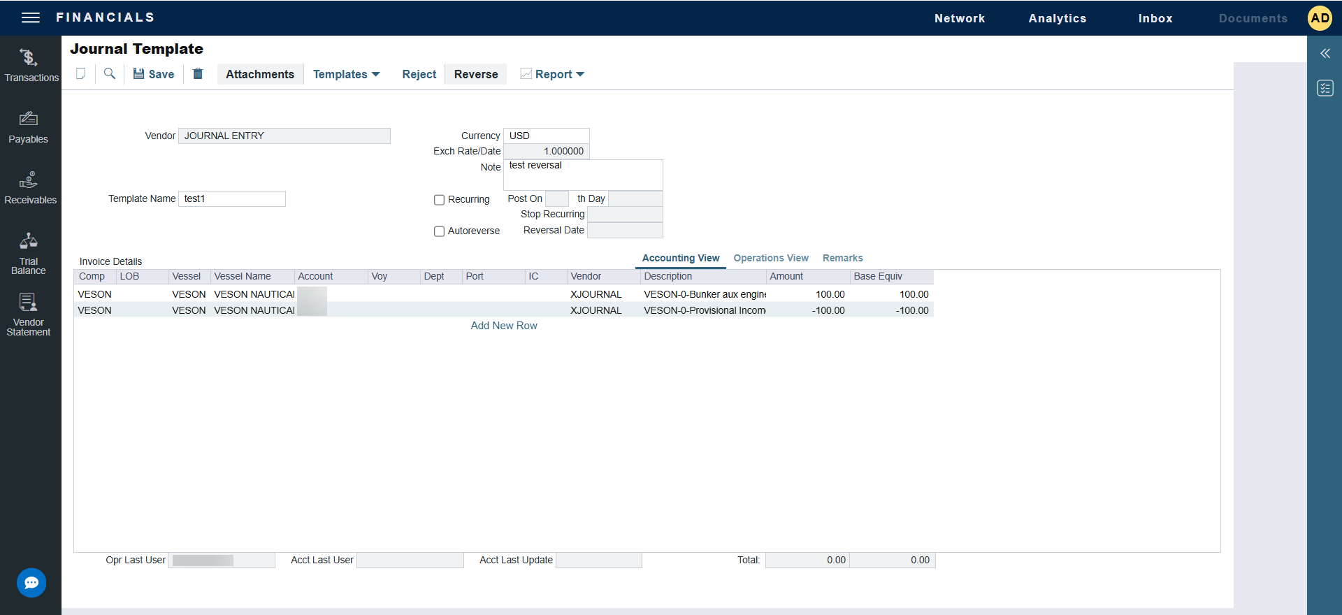Open Payables in the sidebar
1342x615 pixels.
coord(29,127)
